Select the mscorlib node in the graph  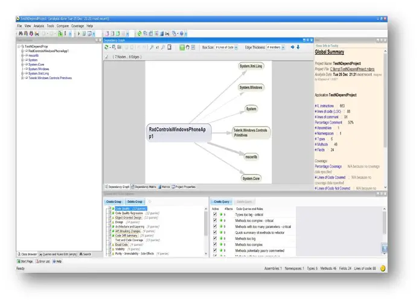(251, 157)
